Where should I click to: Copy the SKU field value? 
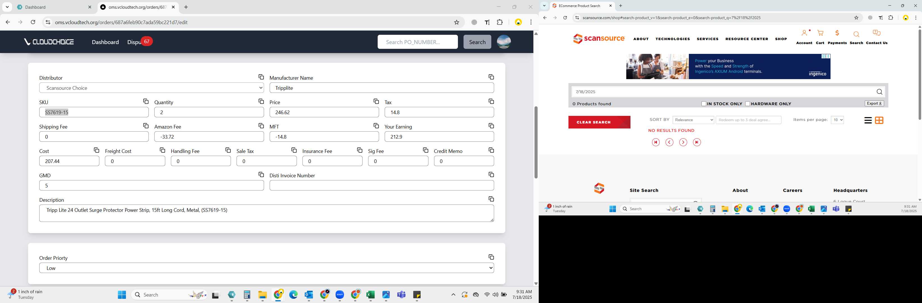[x=146, y=101]
